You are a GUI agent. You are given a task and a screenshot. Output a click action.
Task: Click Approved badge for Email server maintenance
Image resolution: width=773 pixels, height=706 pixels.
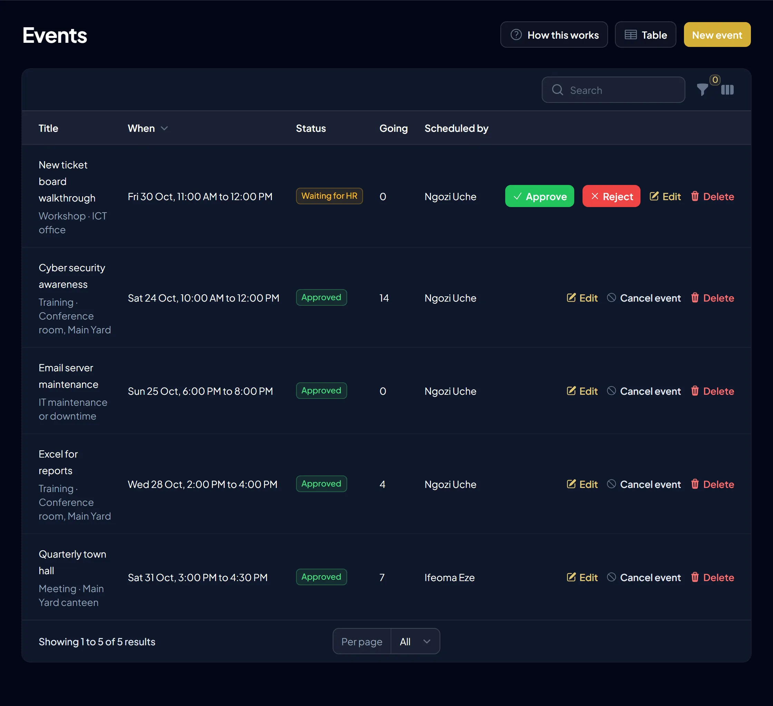click(321, 390)
